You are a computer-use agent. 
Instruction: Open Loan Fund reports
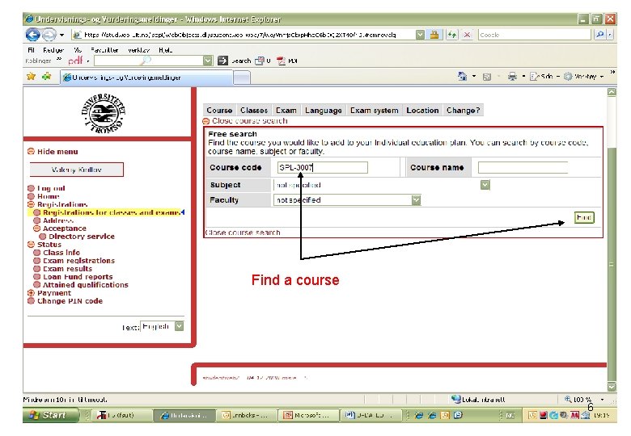coord(78,277)
